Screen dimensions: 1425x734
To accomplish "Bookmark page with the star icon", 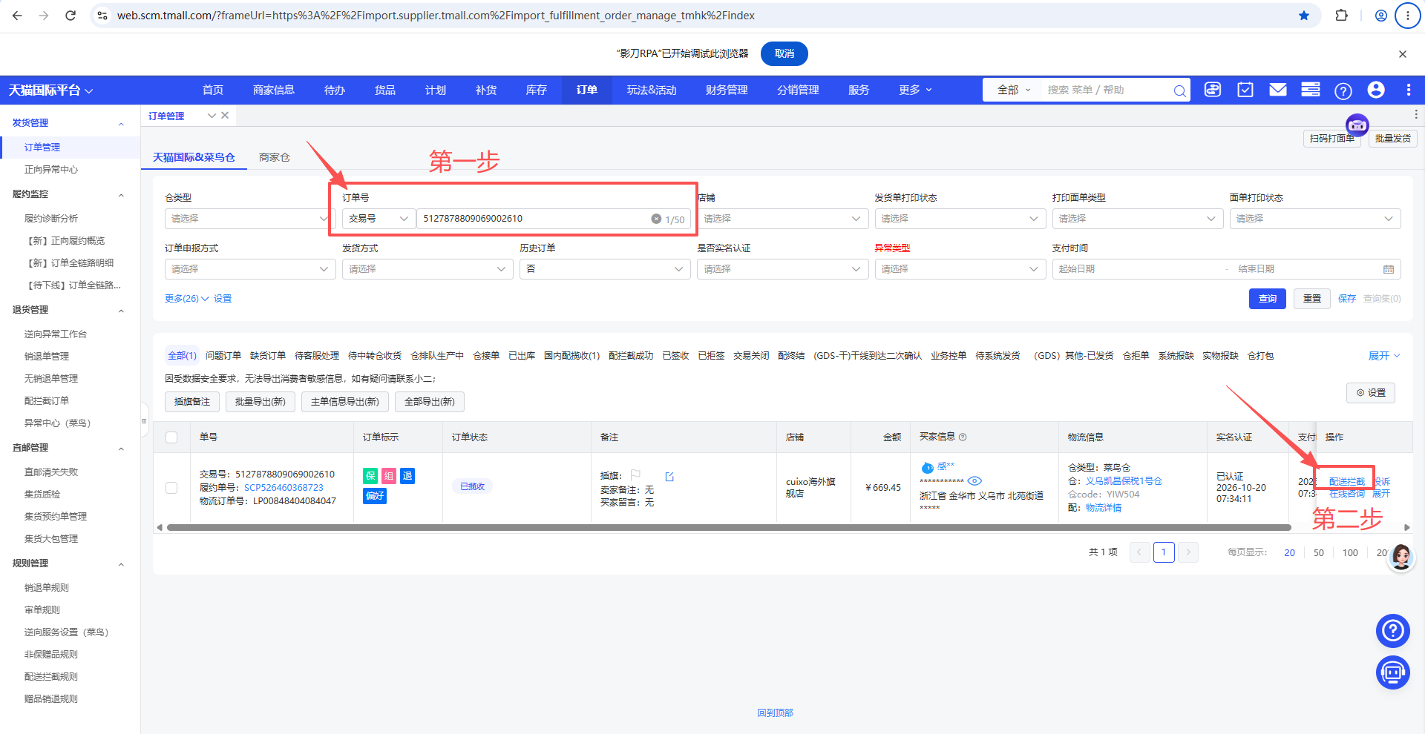I will tap(1304, 16).
